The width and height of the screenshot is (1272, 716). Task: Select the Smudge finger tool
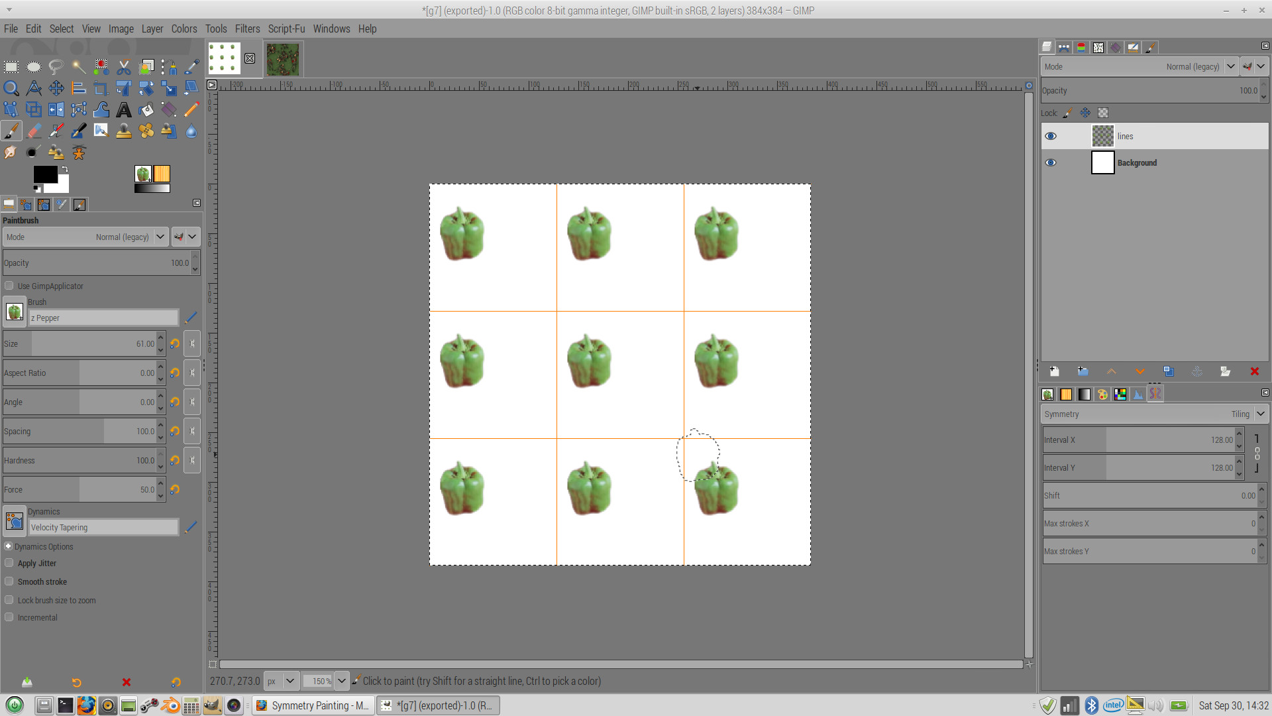tap(11, 152)
